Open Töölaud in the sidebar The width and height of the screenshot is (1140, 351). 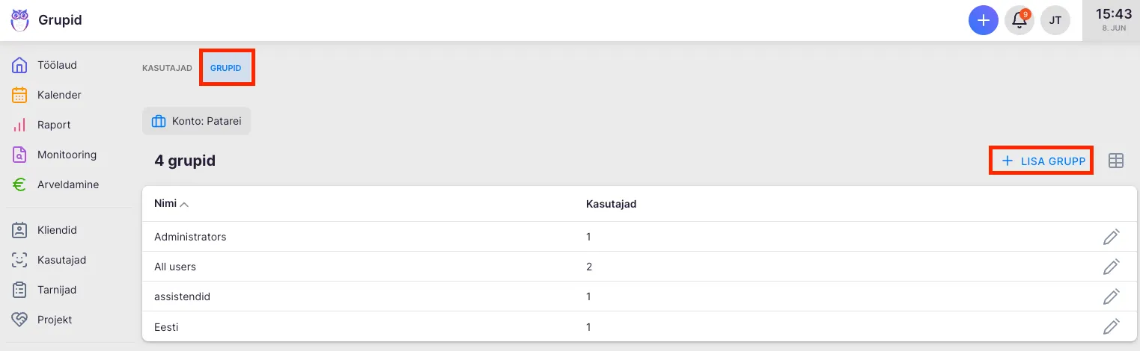[x=57, y=65]
